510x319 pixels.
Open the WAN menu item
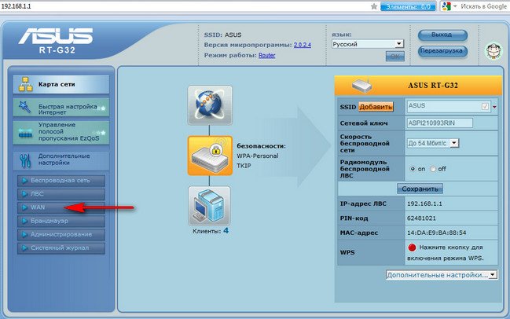click(x=39, y=207)
